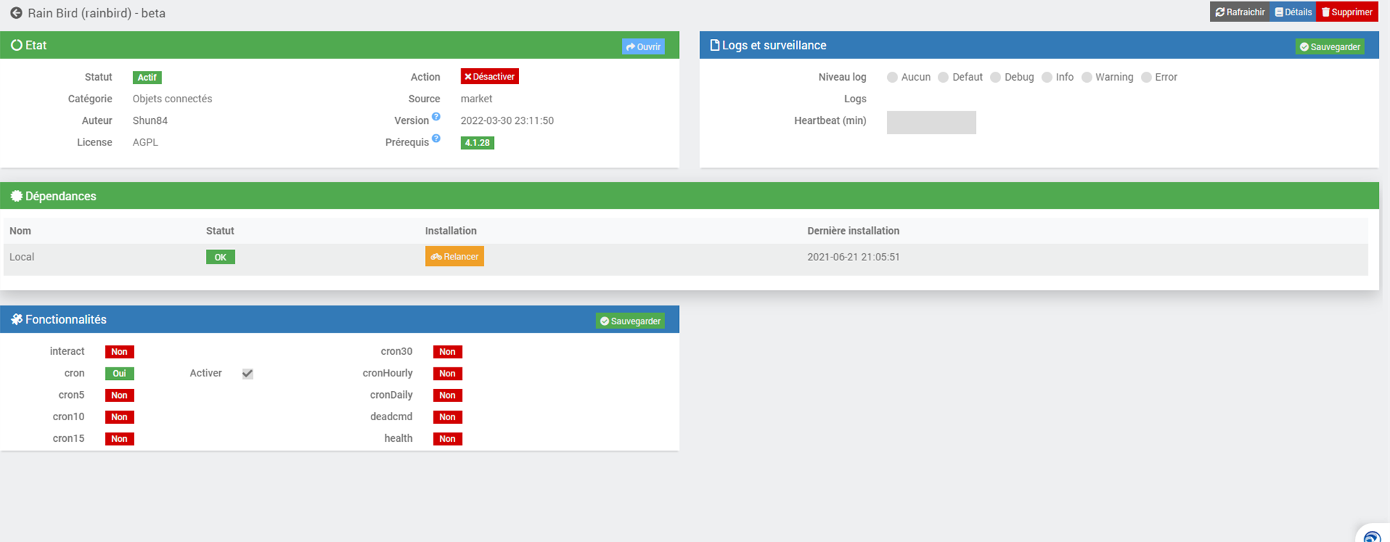The image size is (1390, 542).
Task: Click the Non badge next to cron15
Action: tap(120, 439)
